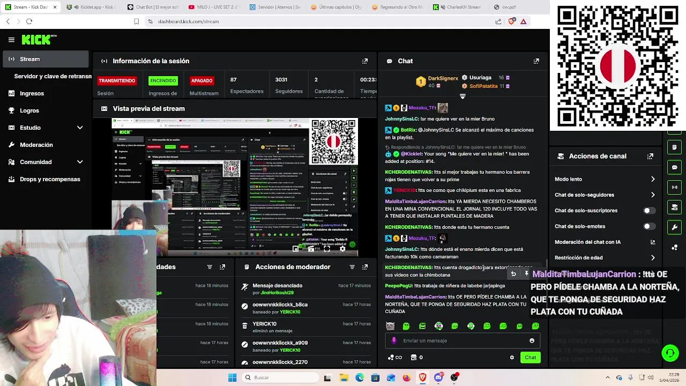This screenshot has width=686, height=386.
Task: Open Discord from the taskbar
Action: [438, 378]
